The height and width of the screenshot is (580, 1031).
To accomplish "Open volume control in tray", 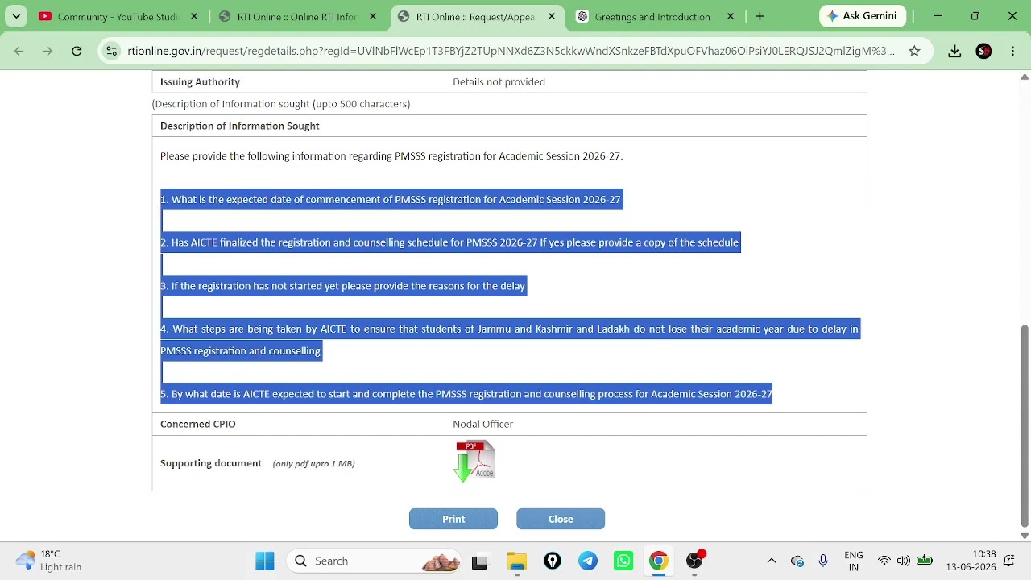I will (x=904, y=561).
